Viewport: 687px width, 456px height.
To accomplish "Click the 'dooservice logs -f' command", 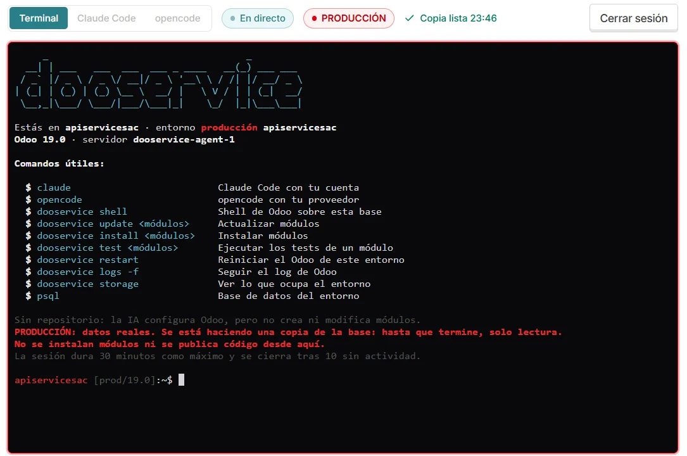I will pos(87,272).
